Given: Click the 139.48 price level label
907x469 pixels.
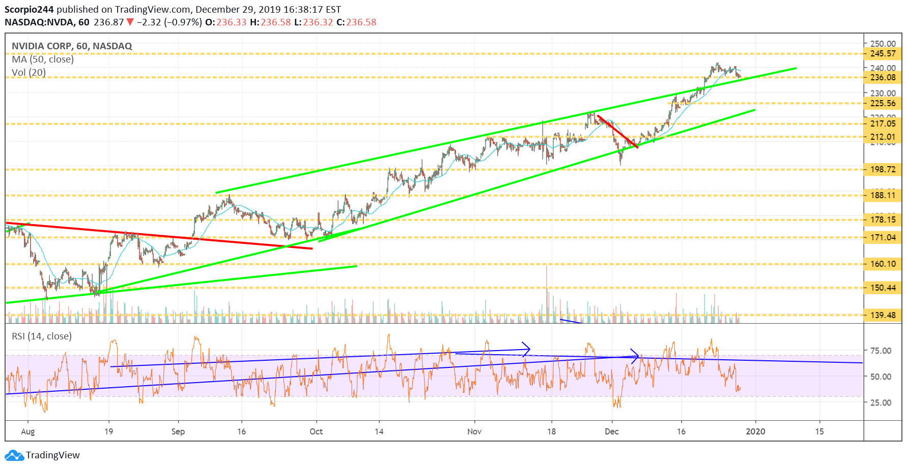Looking at the screenshot, I should tap(883, 315).
